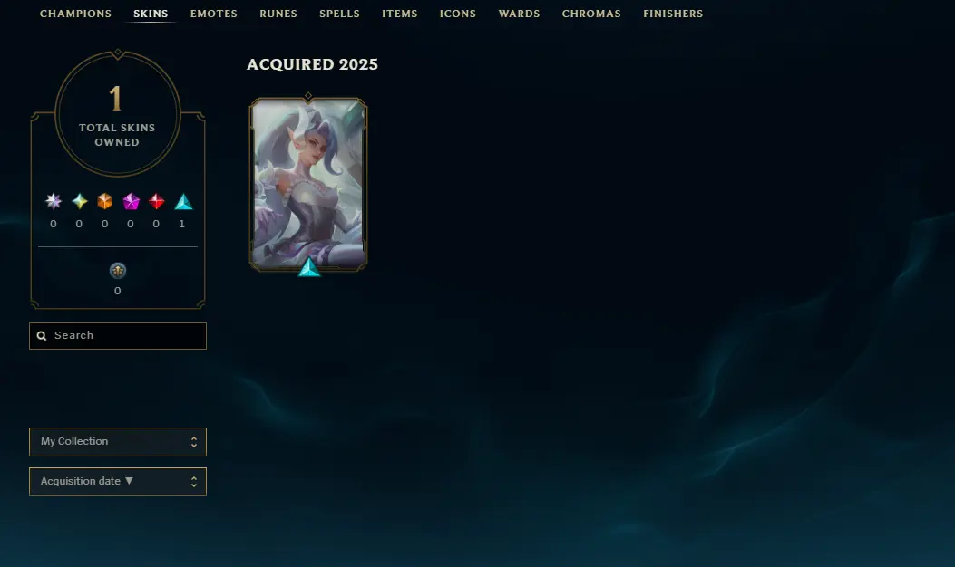Click the orange Mythic rarity gem icon
The height and width of the screenshot is (567, 955).
click(x=105, y=201)
